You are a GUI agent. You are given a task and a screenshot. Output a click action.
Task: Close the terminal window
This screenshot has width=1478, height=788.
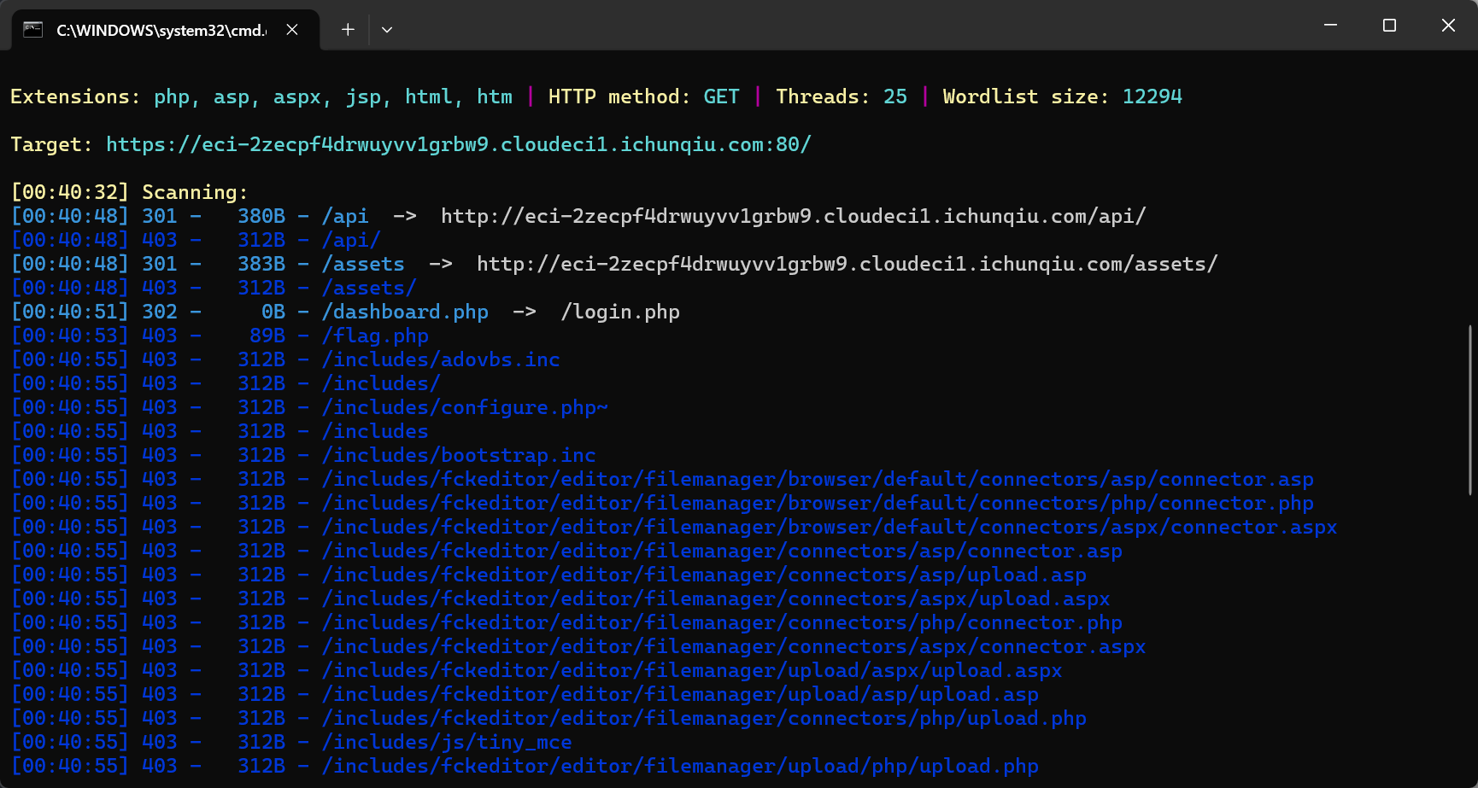pos(1448,26)
